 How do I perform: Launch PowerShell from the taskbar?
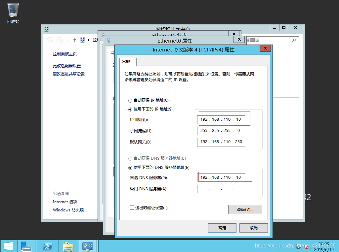(48, 246)
